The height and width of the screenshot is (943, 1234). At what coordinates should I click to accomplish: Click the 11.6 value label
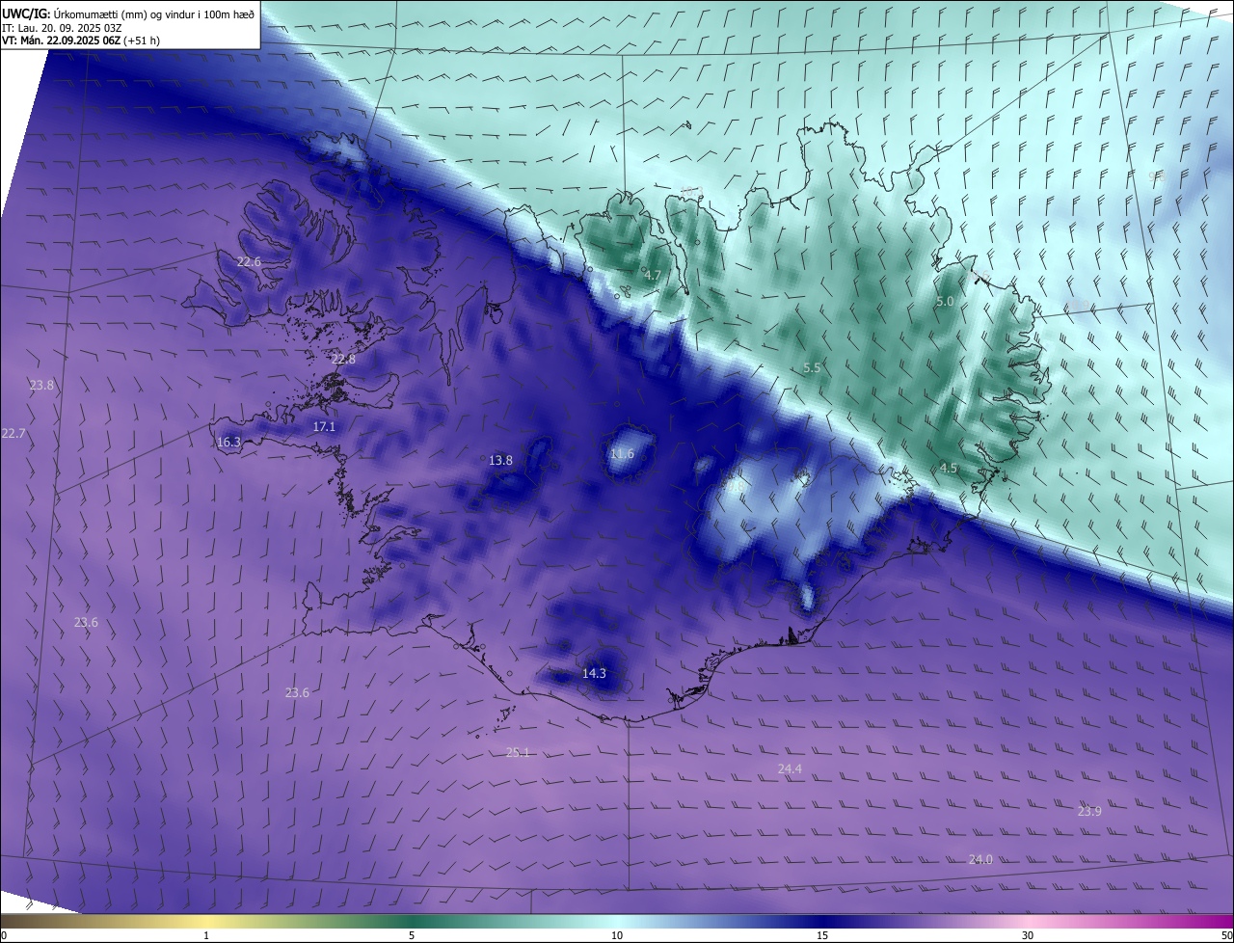click(x=622, y=454)
